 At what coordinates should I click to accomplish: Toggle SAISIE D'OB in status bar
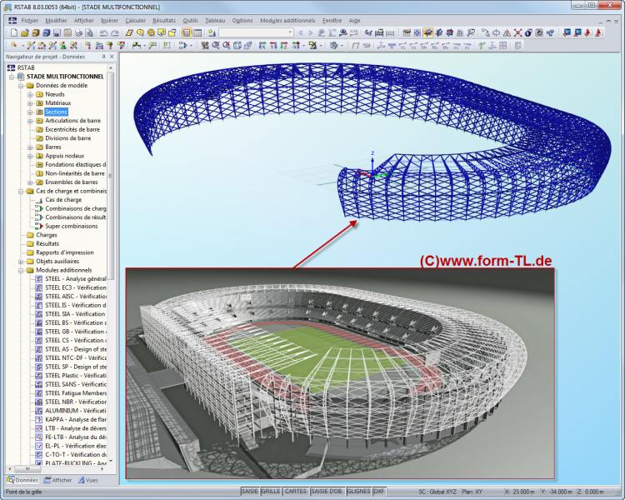coord(327,491)
